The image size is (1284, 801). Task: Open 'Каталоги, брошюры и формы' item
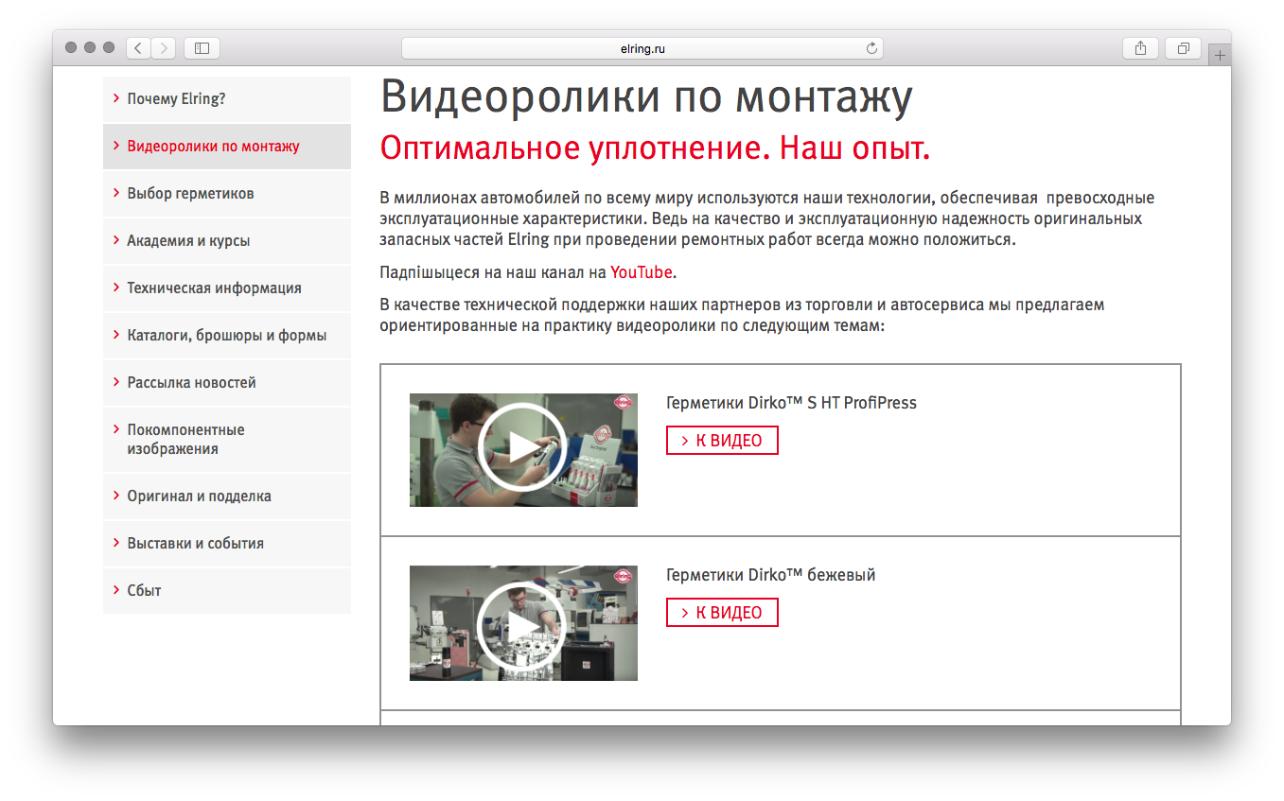tap(227, 336)
